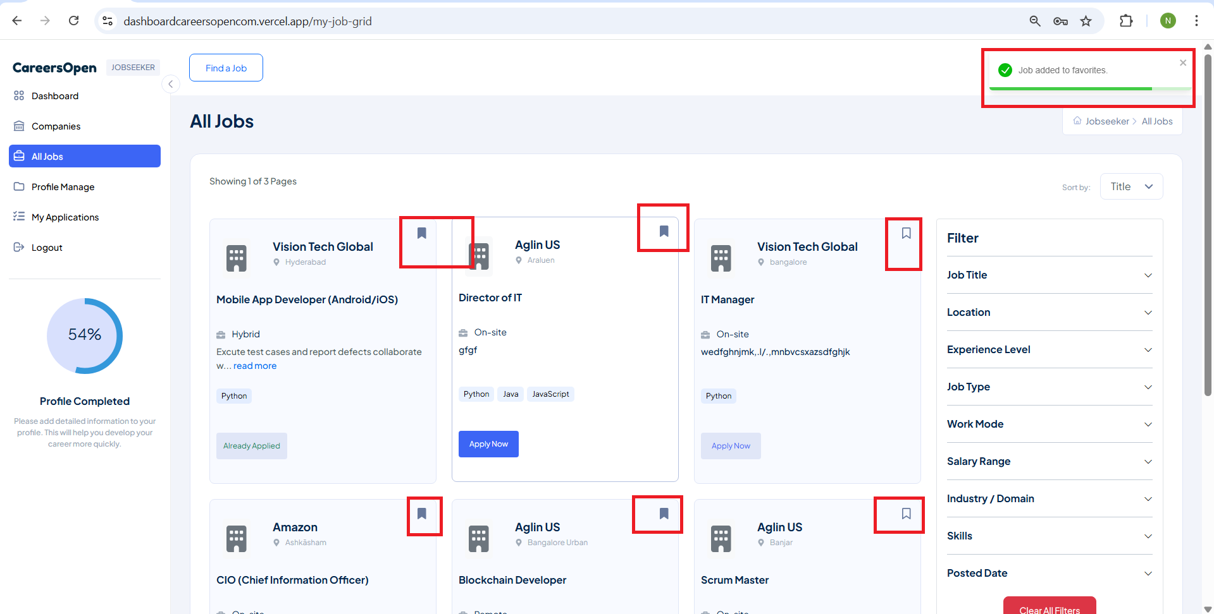The image size is (1214, 614).
Task: Bookmark the Scrum Master job
Action: point(906,514)
